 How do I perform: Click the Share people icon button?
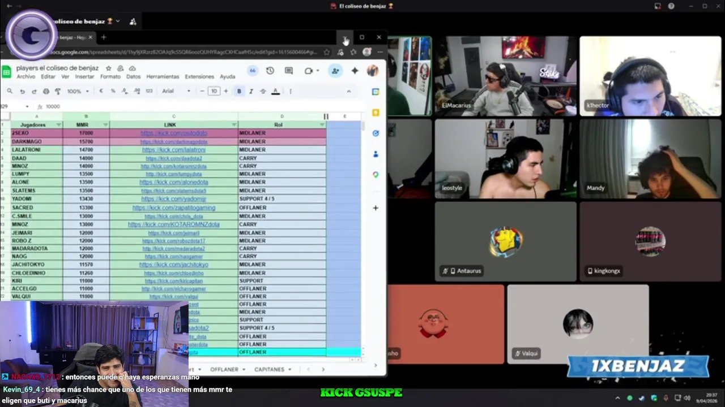click(335, 71)
